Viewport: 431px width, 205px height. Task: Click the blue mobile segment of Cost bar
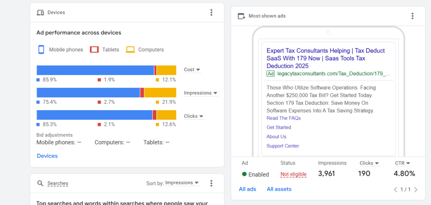[x=95, y=70]
